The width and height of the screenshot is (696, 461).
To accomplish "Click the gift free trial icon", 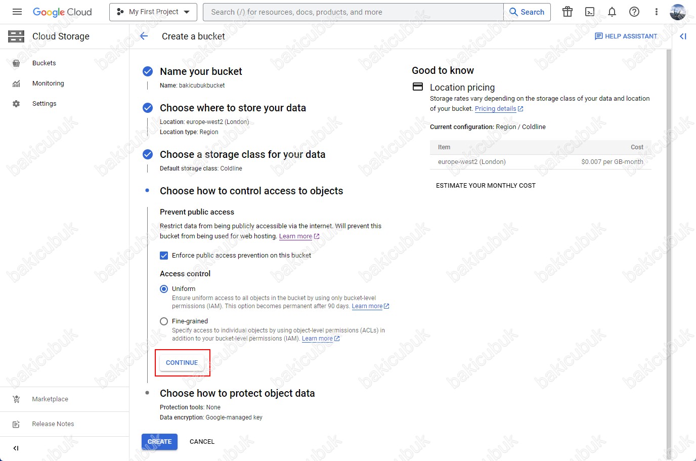I will tap(568, 12).
